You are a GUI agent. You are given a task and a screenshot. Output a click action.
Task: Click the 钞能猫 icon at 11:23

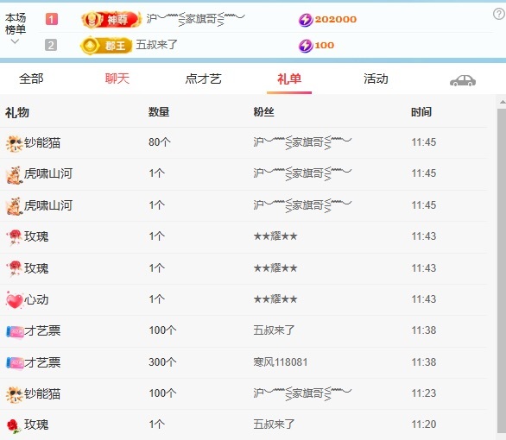[14, 394]
